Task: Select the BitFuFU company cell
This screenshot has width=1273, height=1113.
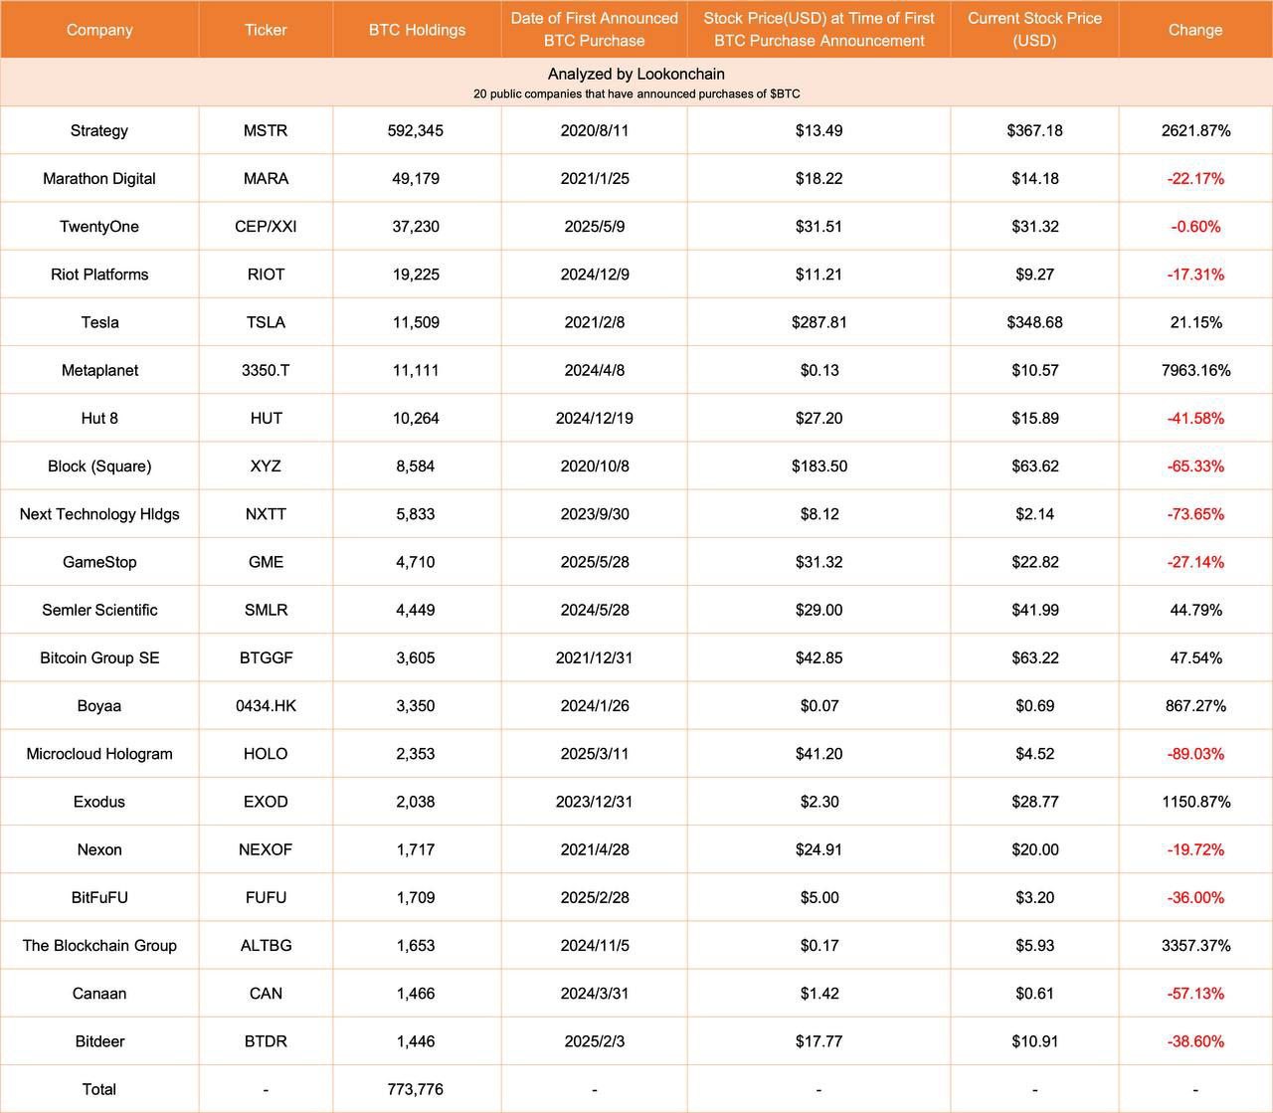Action: tap(99, 896)
